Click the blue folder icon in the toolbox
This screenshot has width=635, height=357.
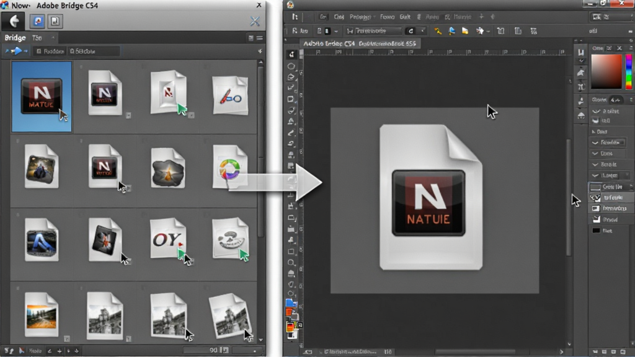[x=291, y=302]
